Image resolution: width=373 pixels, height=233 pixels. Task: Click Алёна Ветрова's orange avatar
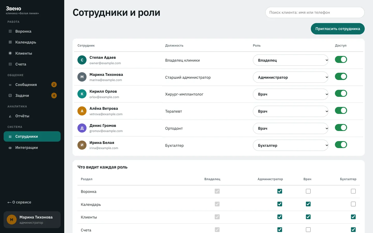point(82,111)
